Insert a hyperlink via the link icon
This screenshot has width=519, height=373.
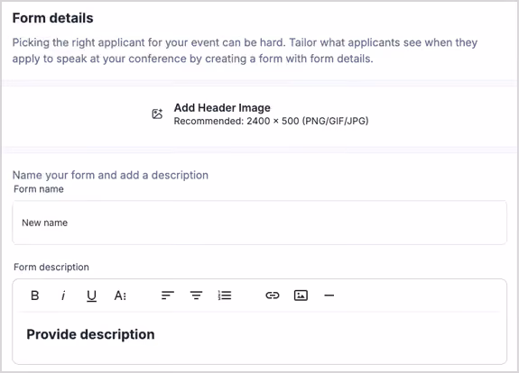(x=273, y=295)
